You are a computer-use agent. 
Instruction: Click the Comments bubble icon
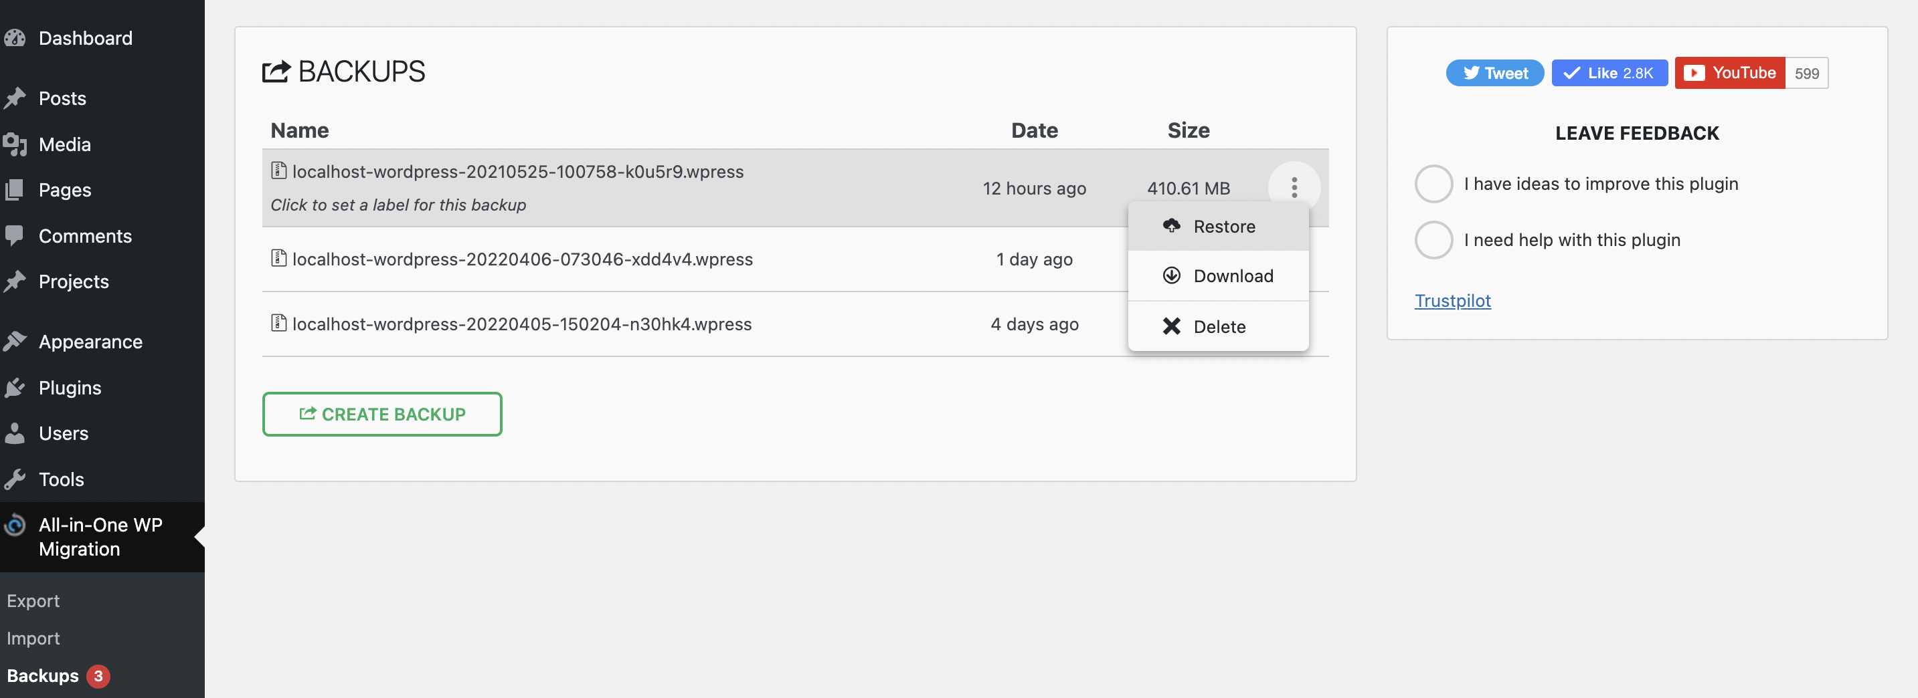pos(15,236)
